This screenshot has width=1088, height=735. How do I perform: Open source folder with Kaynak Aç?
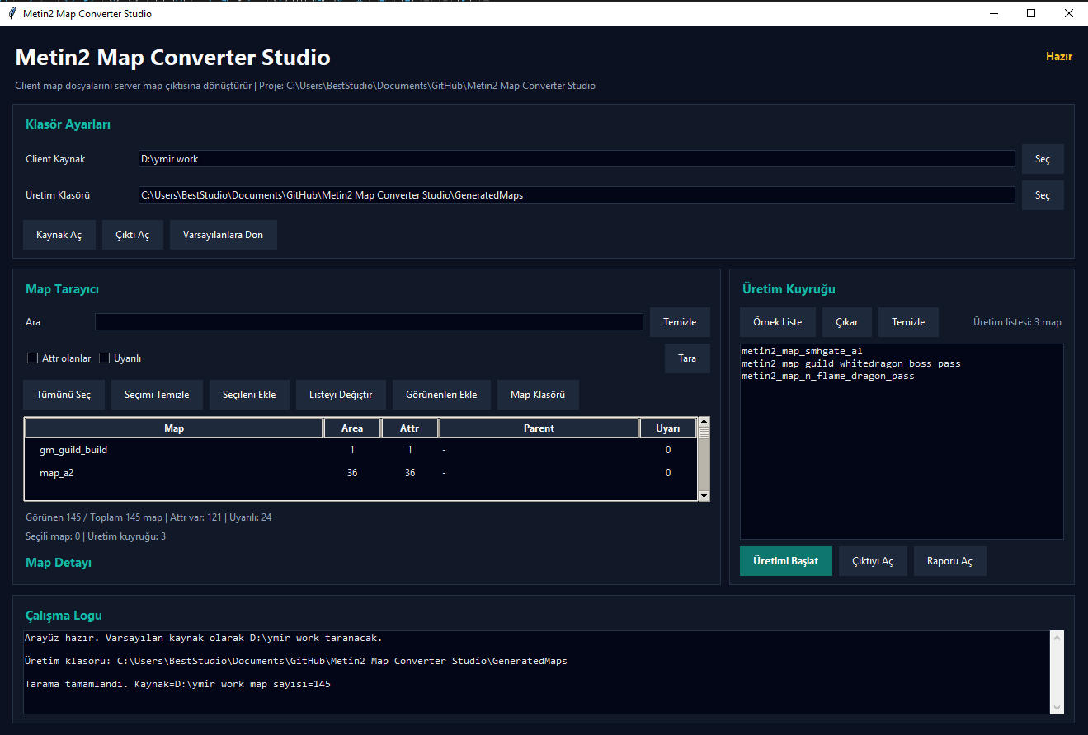click(59, 235)
